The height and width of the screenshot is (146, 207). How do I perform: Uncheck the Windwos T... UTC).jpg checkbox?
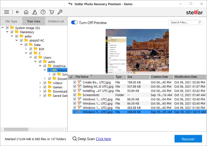(75, 112)
